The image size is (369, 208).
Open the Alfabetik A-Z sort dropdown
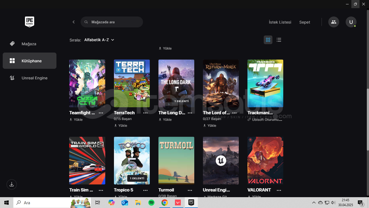click(x=99, y=40)
